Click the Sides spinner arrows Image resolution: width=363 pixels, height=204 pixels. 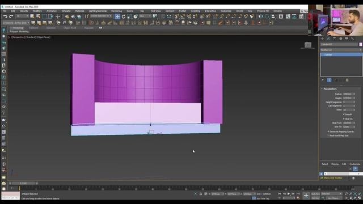[354, 110]
